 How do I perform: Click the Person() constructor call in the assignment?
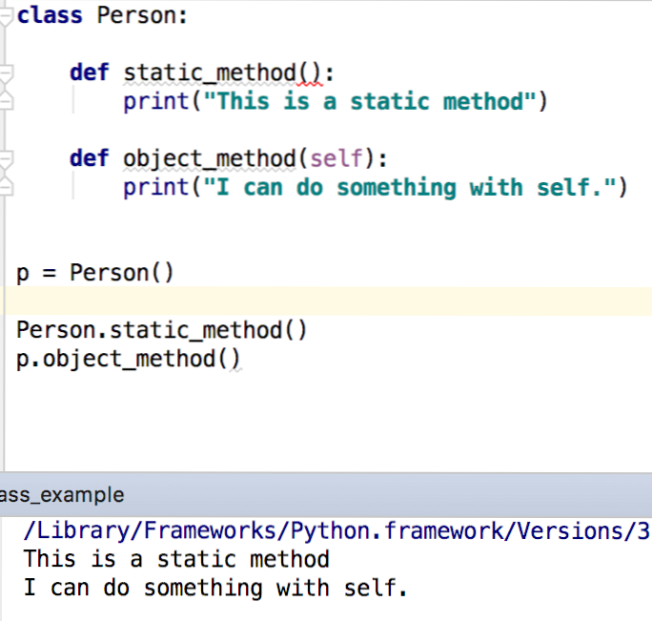pos(121,273)
